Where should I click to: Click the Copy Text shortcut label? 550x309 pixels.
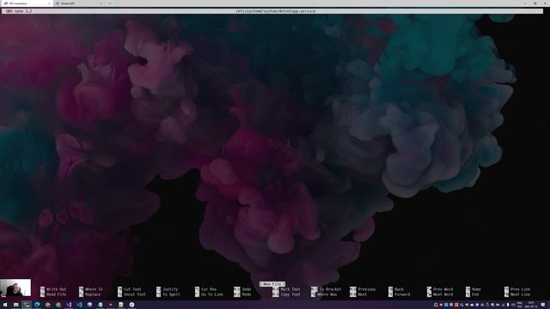point(290,294)
